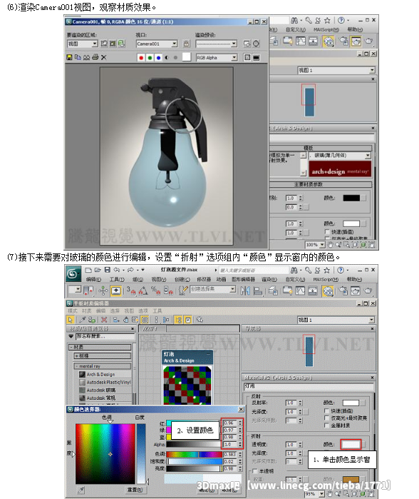Click the clone rendered frame window icon
The width and height of the screenshot is (419, 499).
click(x=86, y=57)
